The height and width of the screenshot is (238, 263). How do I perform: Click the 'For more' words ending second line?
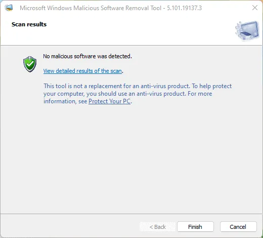pyautogui.click(x=200, y=94)
